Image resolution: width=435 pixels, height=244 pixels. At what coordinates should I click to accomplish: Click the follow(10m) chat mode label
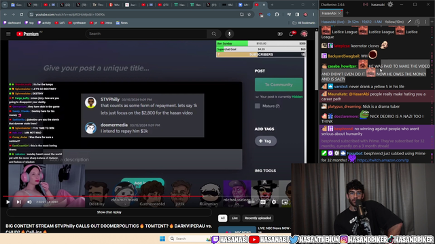pyautogui.click(x=394, y=22)
